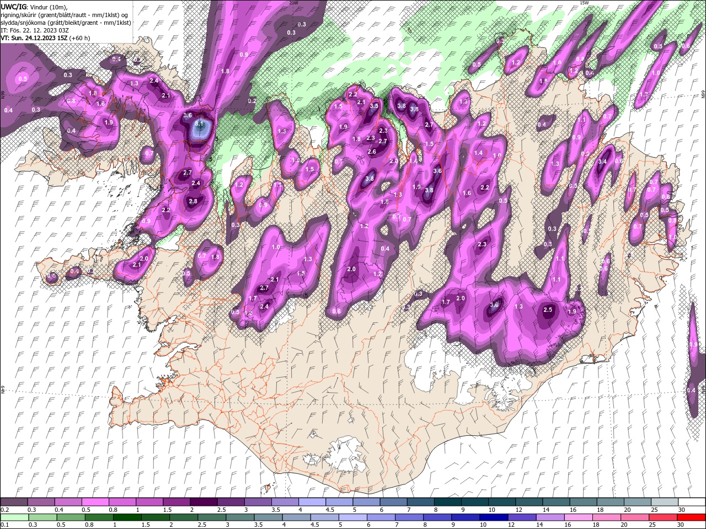This screenshot has height=529, width=706.
Task: Select the pale green 0.1 rain legend swatch
Action: click(14, 517)
